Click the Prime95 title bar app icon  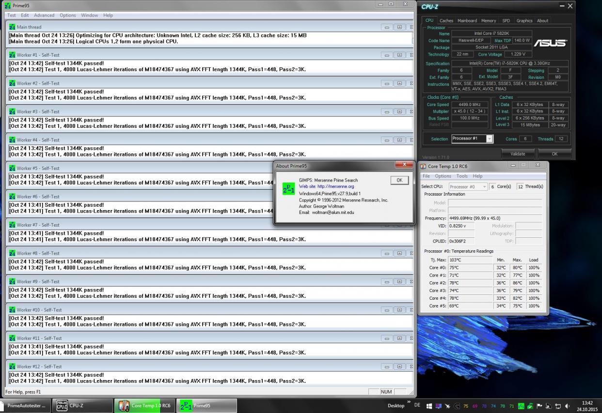point(7,5)
